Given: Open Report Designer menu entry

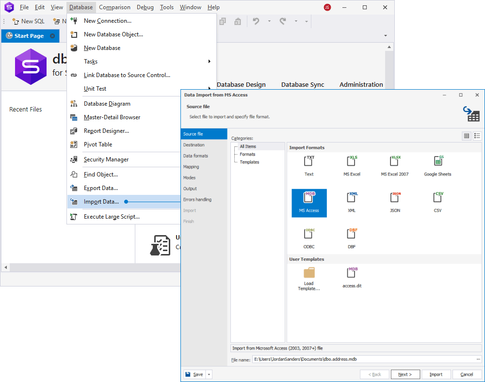Looking at the screenshot, I should (124, 131).
